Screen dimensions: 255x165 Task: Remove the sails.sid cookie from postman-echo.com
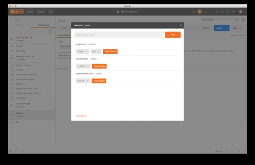[87, 81]
